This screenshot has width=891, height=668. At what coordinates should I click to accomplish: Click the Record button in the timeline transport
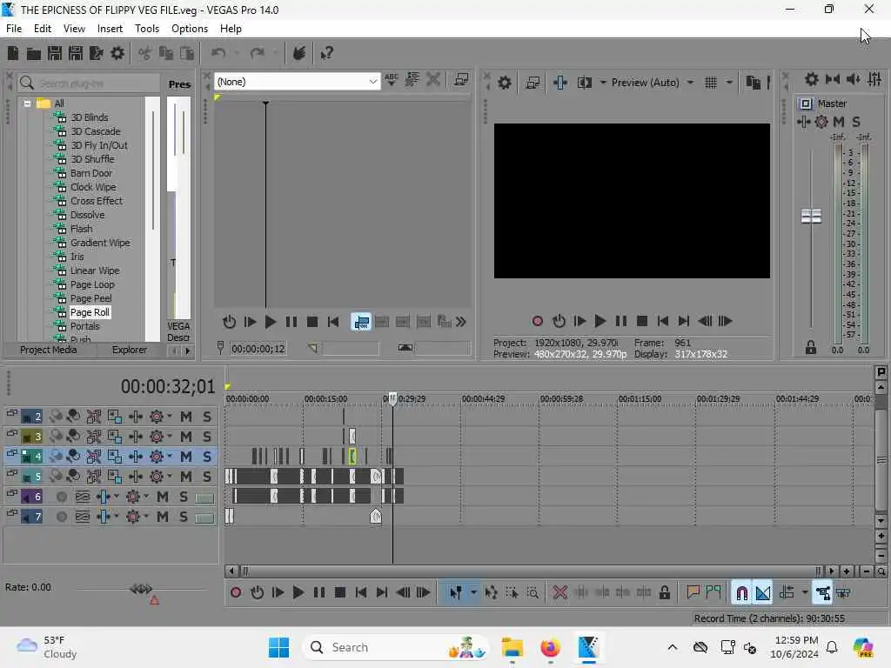pyautogui.click(x=236, y=592)
